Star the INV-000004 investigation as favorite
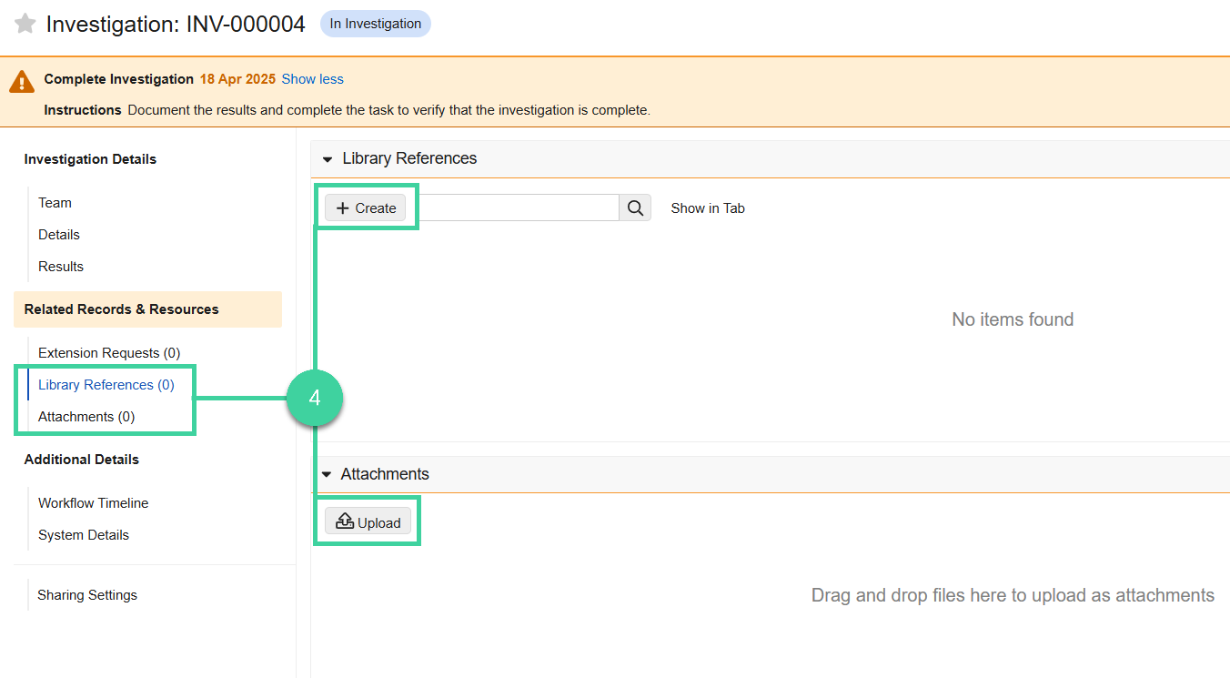 coord(25,24)
